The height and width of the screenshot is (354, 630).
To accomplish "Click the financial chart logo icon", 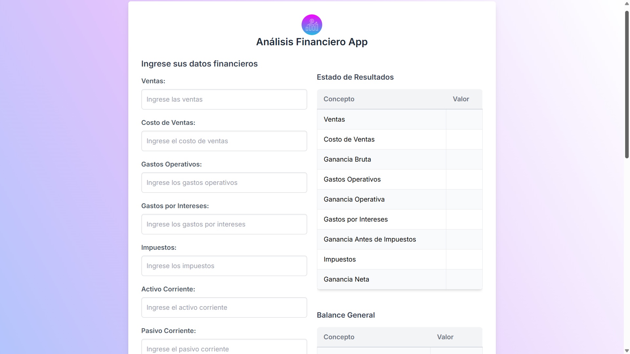I will [312, 25].
